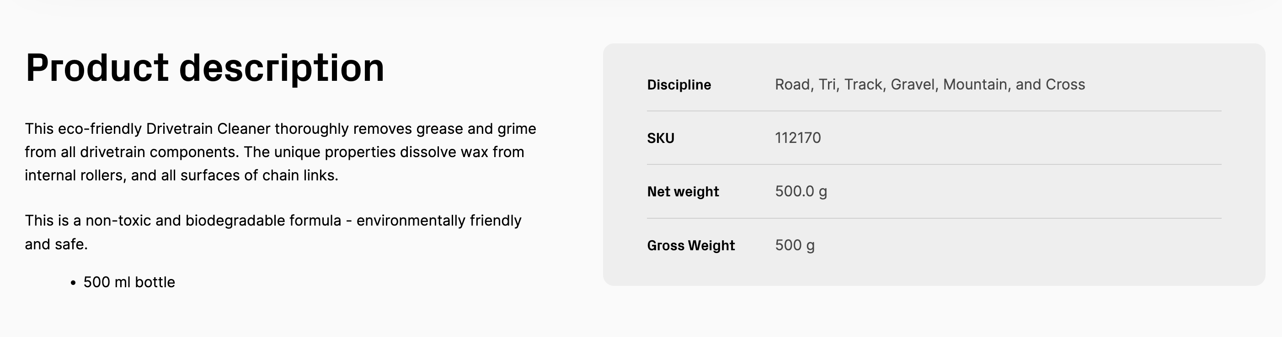1282x337 pixels.
Task: Click the bullet dot before "500 ml bottle"
Action: (x=73, y=283)
